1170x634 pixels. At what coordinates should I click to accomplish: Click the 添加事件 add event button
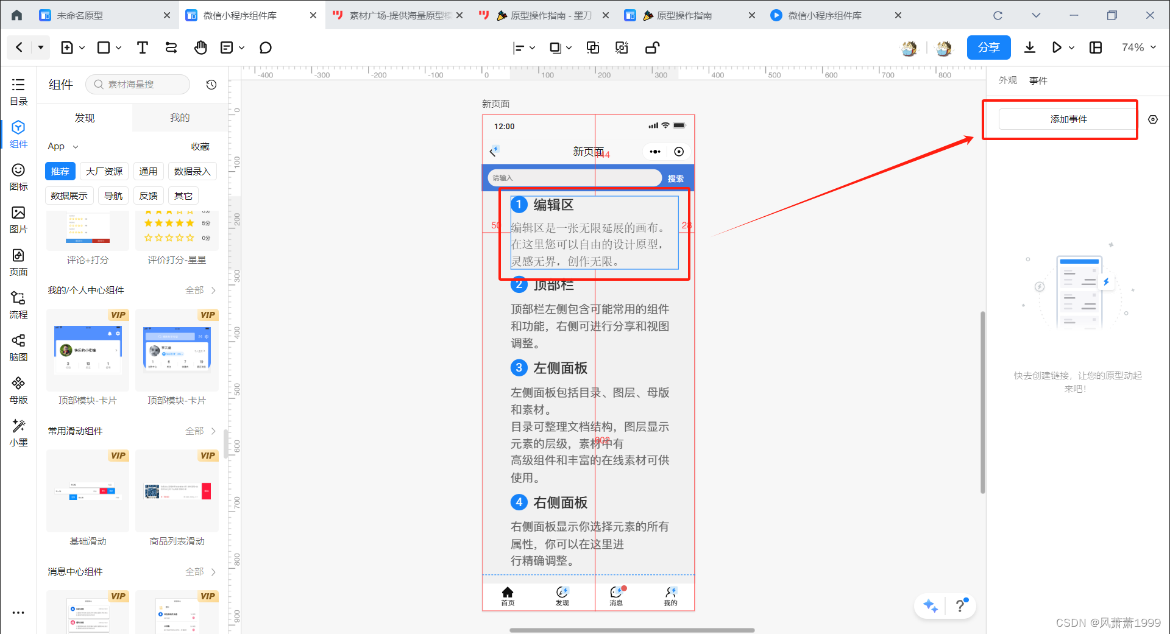point(1068,119)
